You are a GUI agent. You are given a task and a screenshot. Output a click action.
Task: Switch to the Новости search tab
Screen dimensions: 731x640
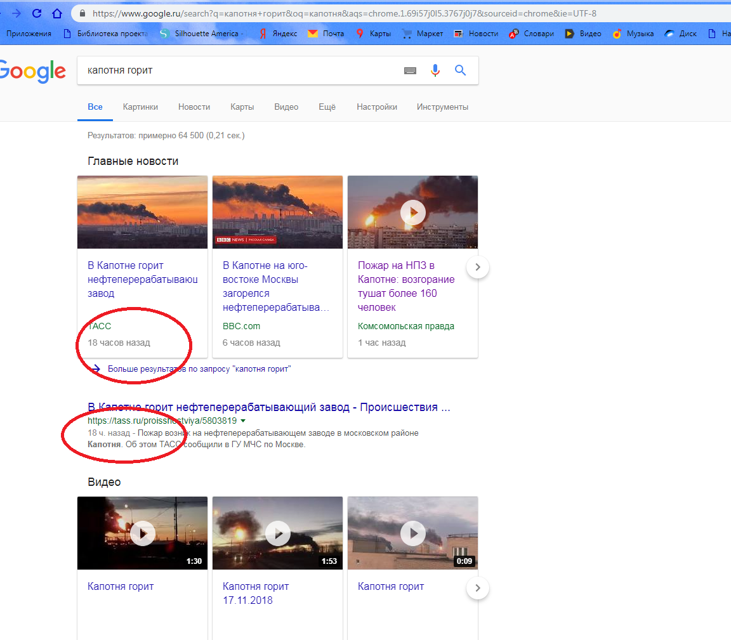point(194,107)
